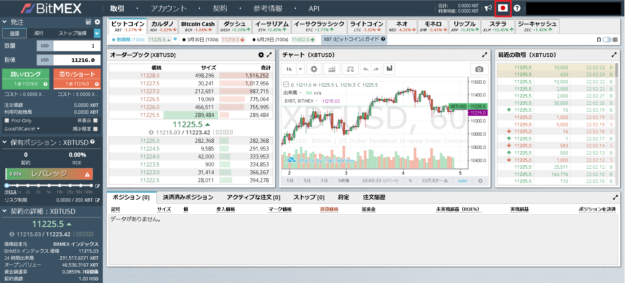Open the アカウント menu

coord(169,9)
